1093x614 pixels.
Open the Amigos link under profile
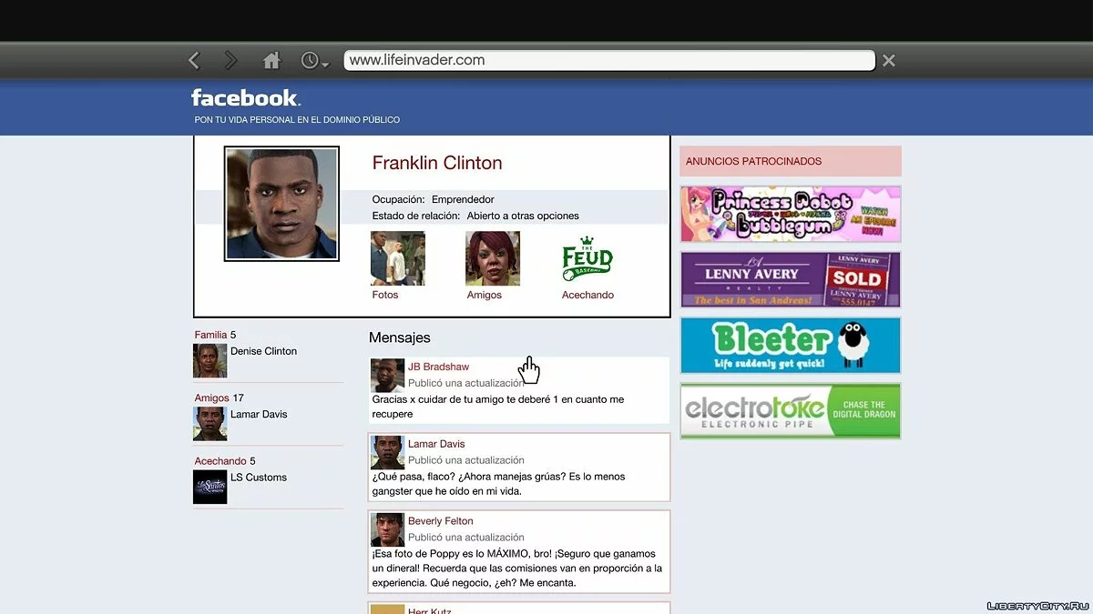tap(484, 295)
